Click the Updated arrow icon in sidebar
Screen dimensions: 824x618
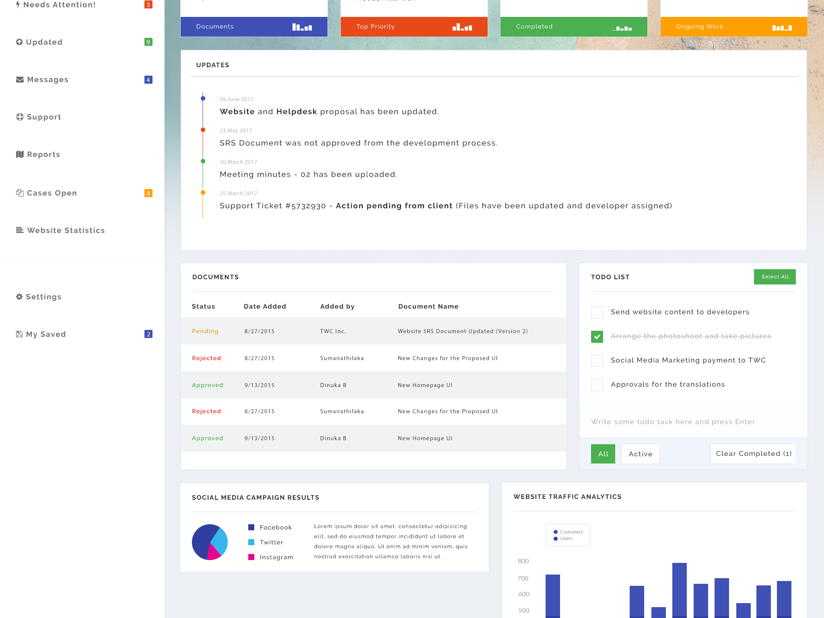tap(19, 42)
